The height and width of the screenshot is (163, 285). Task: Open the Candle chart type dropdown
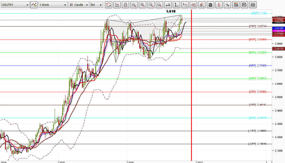pyautogui.click(x=79, y=5)
